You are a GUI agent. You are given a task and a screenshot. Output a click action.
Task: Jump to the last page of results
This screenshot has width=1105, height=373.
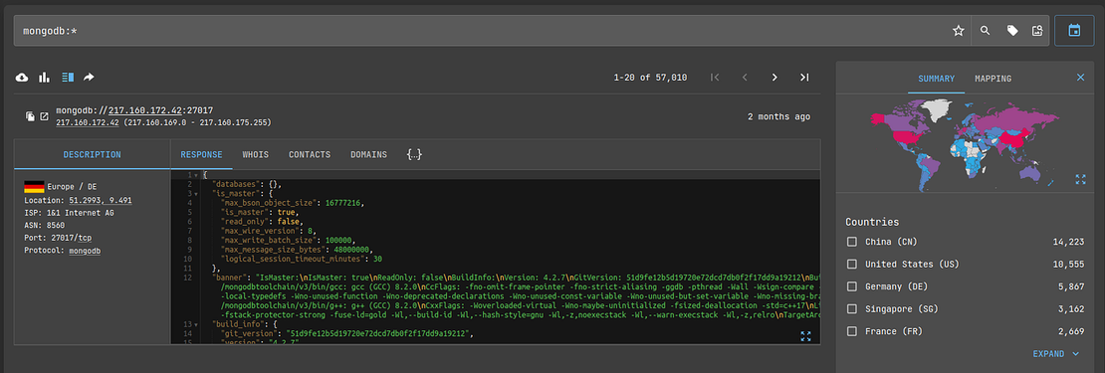tap(804, 78)
